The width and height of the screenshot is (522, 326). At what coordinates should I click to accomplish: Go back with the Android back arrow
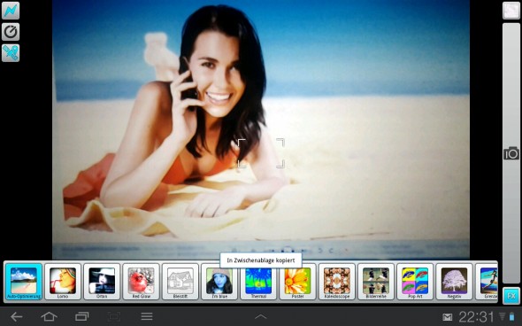[x=16, y=316]
